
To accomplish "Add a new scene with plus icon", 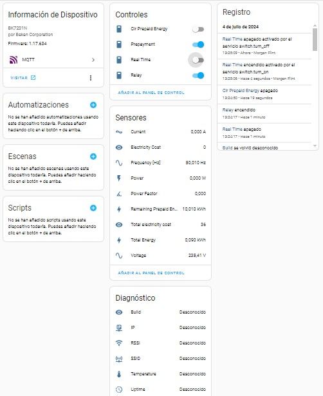I will 93,156.
